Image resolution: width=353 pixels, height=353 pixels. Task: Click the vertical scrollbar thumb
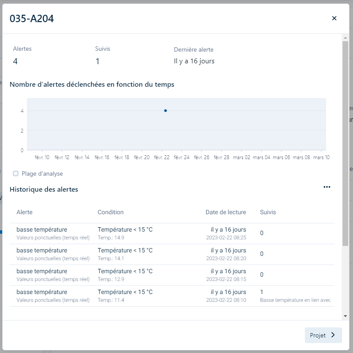(x=345, y=143)
